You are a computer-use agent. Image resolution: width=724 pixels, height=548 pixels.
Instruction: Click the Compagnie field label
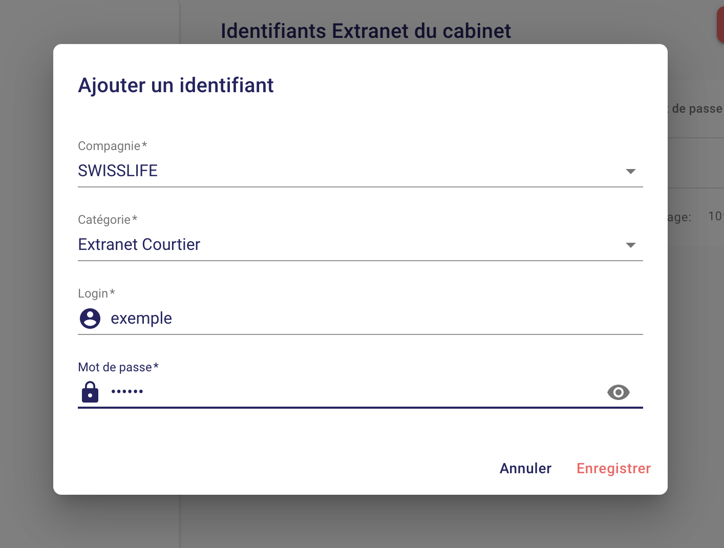point(113,146)
